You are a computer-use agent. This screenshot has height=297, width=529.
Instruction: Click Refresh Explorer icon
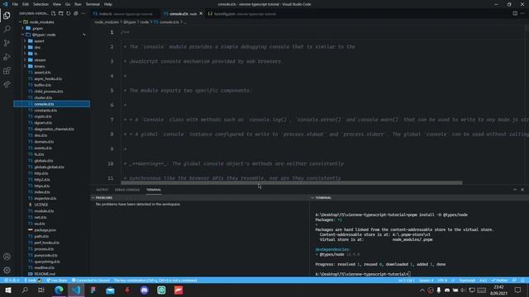69,13
